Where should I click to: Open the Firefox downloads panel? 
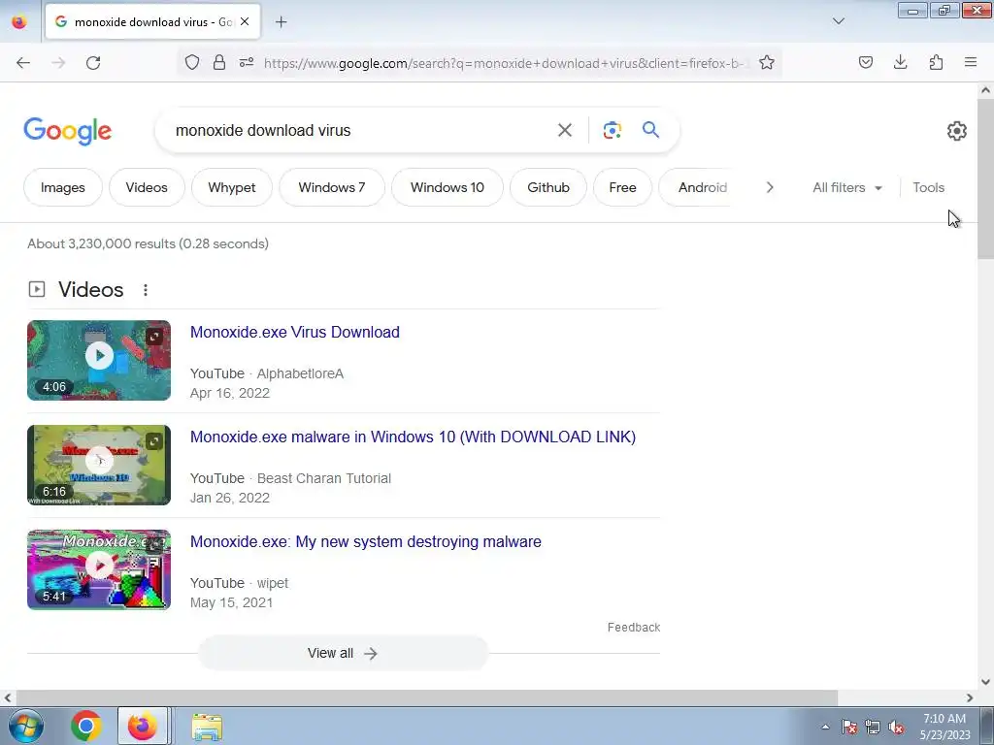900,62
